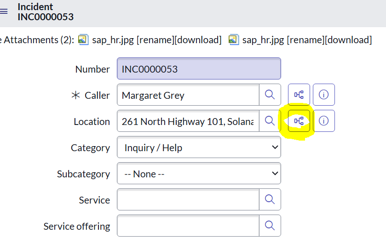The height and width of the screenshot is (238, 386).
Task: Click the Caller lookup magnifier icon
Action: click(270, 95)
